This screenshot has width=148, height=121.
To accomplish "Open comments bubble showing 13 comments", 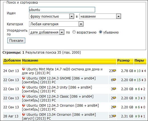I will coord(115,116).
